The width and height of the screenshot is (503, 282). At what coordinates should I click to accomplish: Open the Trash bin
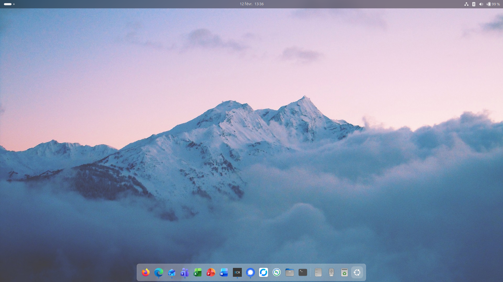[x=345, y=272]
